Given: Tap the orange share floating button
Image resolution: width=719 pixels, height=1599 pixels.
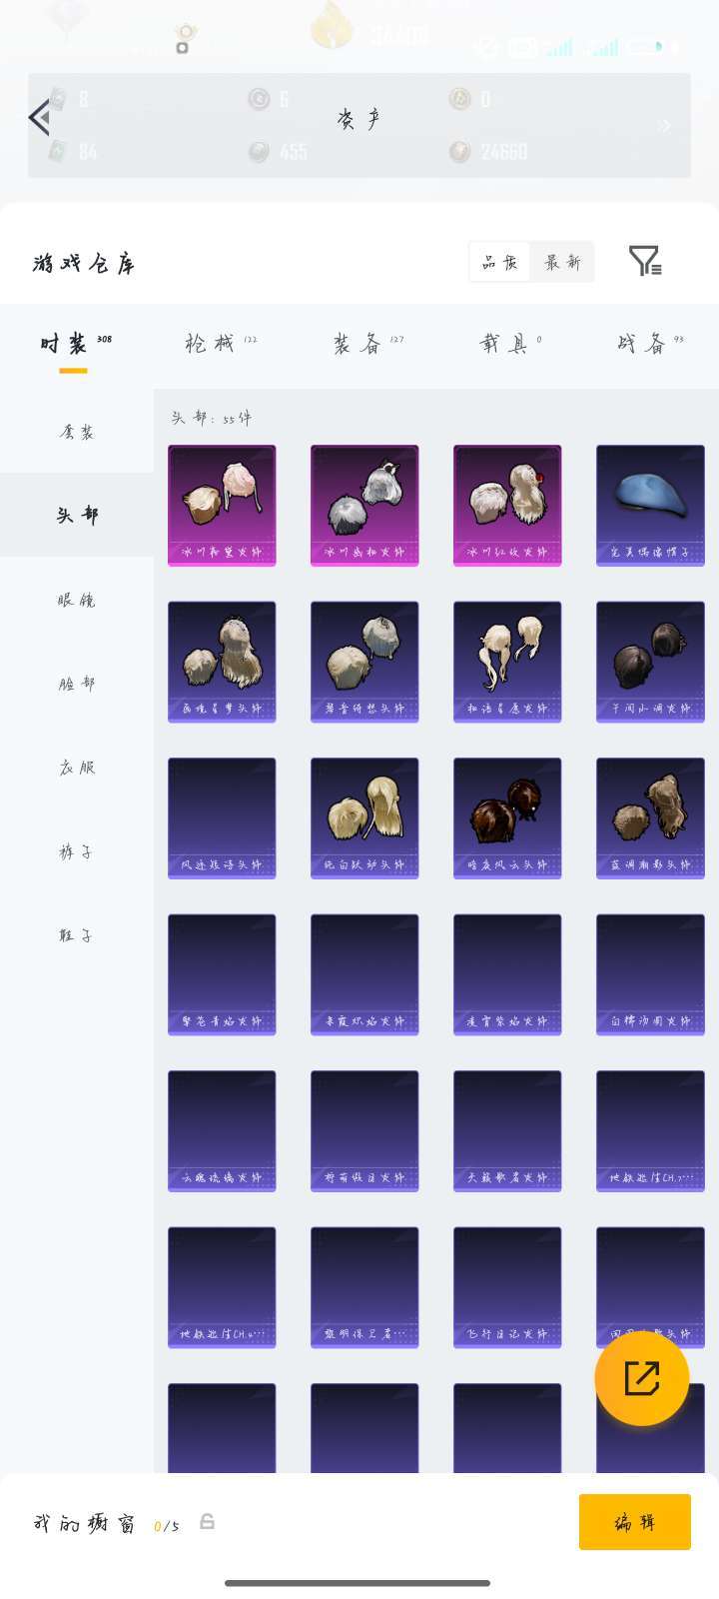Looking at the screenshot, I should [641, 1378].
